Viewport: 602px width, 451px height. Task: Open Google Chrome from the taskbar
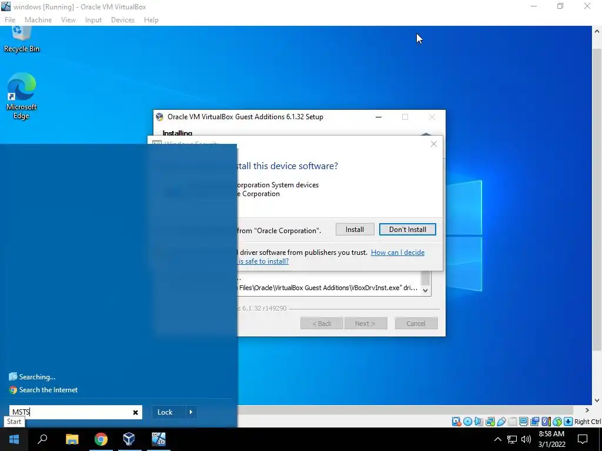(x=101, y=439)
